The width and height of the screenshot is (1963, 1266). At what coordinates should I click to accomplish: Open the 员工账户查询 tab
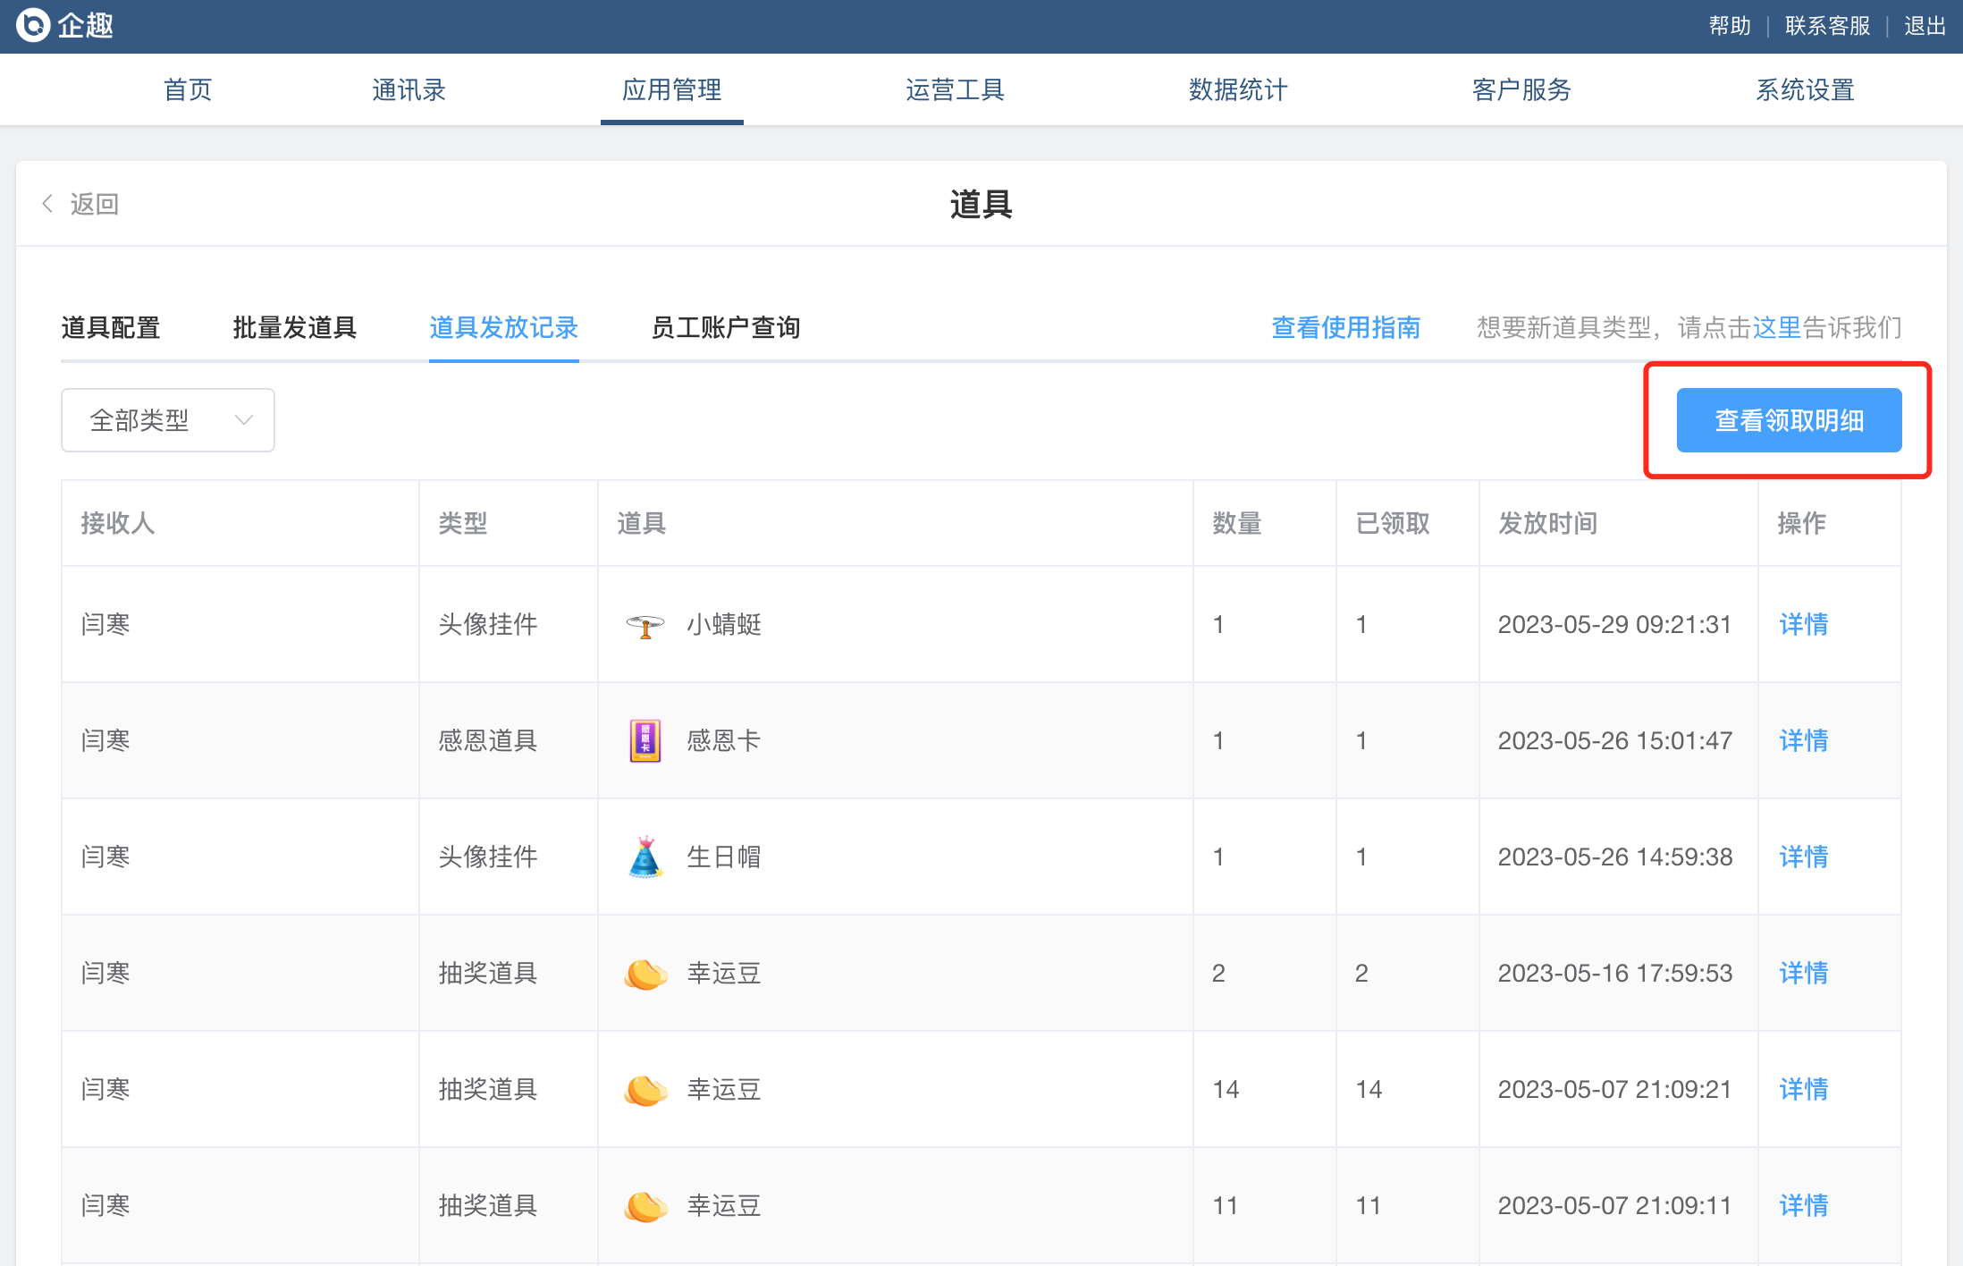tap(725, 328)
